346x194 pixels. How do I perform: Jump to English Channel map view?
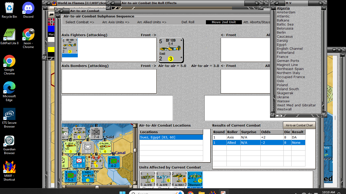290,49
